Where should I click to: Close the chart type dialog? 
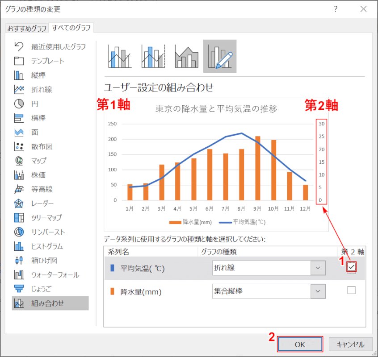point(363,9)
